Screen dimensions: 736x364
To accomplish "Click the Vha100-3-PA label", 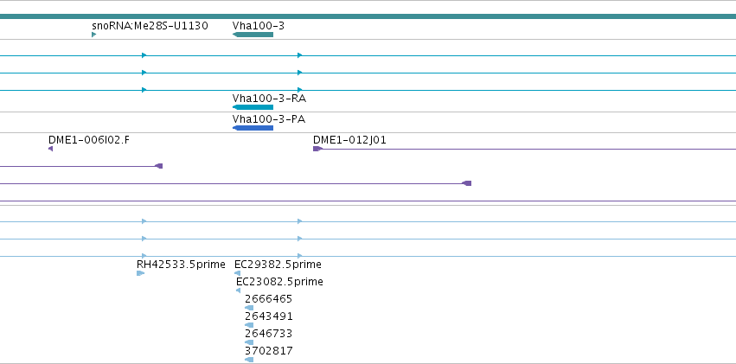I will [x=269, y=119].
